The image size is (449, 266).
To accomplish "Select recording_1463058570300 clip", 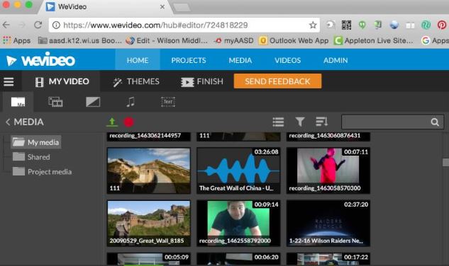I will [328, 170].
